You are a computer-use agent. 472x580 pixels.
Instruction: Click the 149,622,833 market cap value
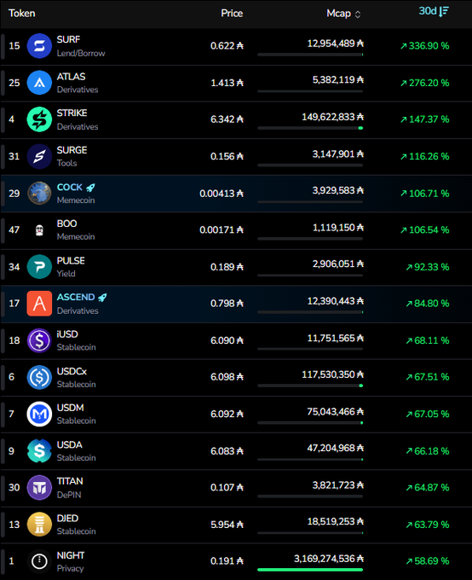coord(332,117)
